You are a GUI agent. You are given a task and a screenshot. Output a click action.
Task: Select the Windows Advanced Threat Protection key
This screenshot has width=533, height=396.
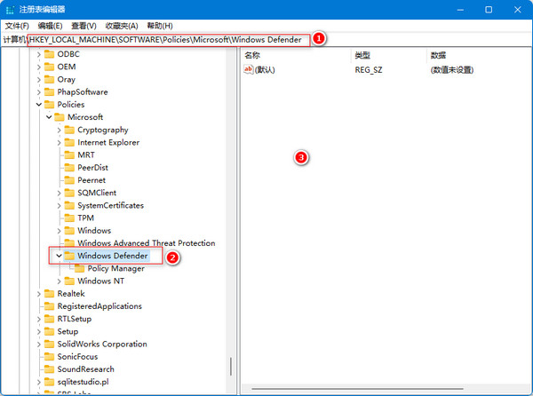tap(147, 243)
